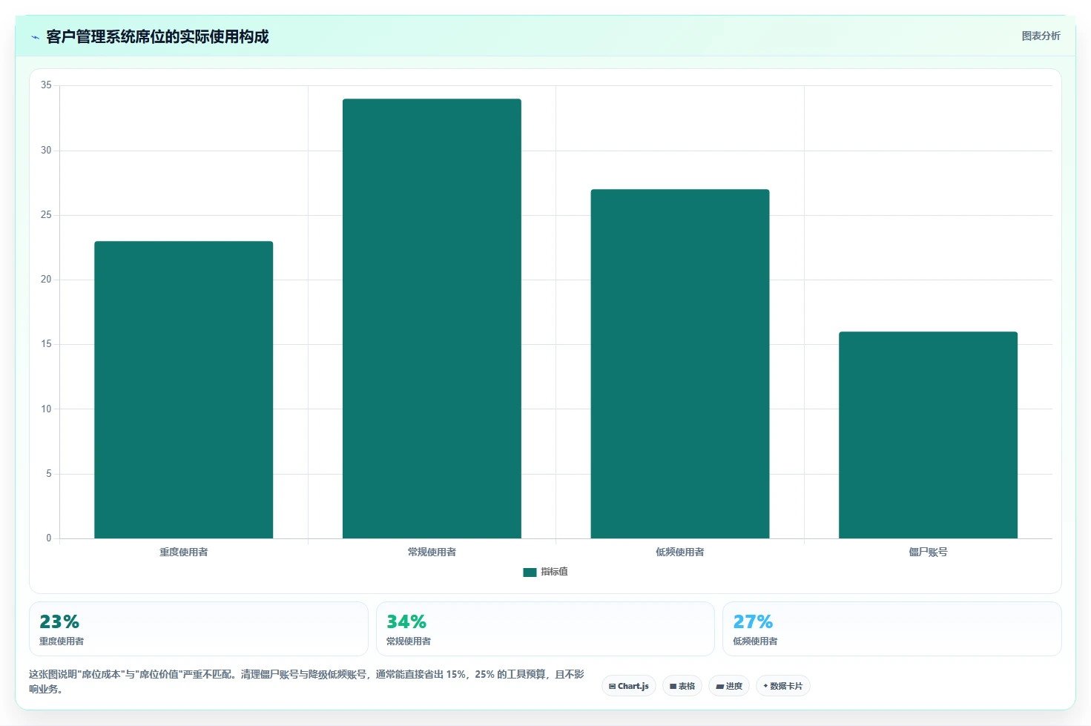Select the 重度使用者 bar in the chart
1091x726 pixels.
coord(183,389)
